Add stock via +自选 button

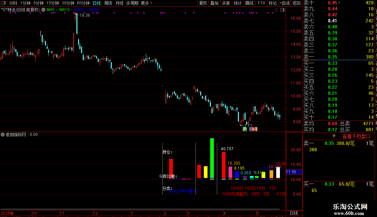coord(285,3)
